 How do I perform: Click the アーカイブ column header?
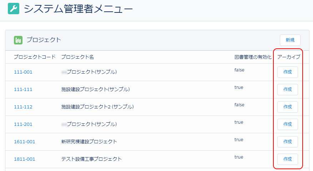pyautogui.click(x=289, y=57)
